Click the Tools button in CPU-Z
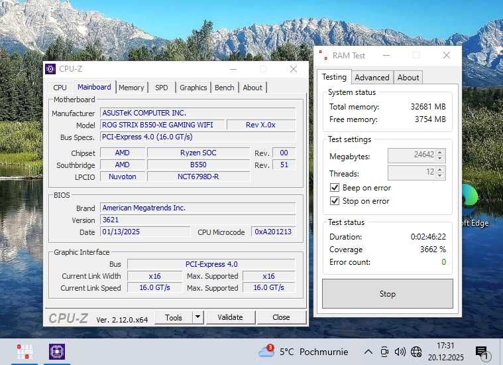The height and width of the screenshot is (365, 503). [173, 317]
